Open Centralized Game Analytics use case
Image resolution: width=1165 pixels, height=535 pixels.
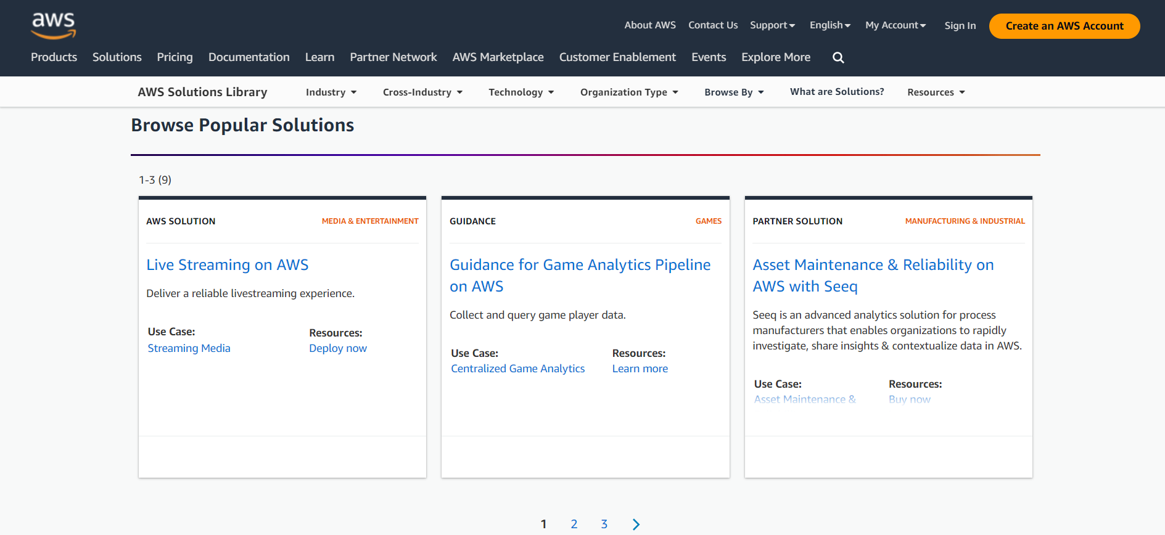point(517,369)
